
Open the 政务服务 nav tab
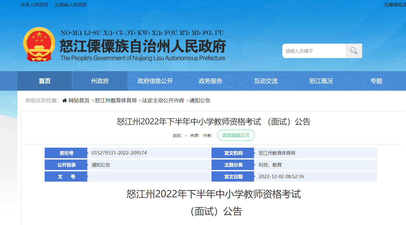tap(210, 81)
